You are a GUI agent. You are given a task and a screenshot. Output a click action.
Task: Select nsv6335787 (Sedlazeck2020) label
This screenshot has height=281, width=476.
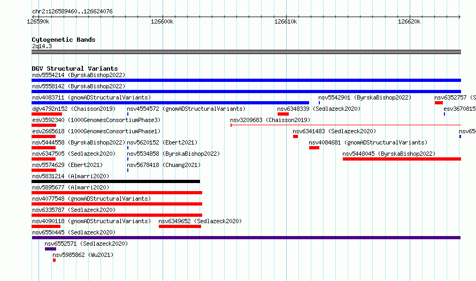pos(74,210)
